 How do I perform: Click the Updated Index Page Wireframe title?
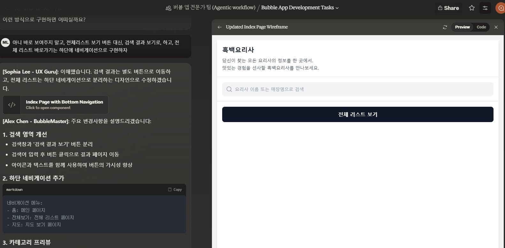(x=257, y=27)
